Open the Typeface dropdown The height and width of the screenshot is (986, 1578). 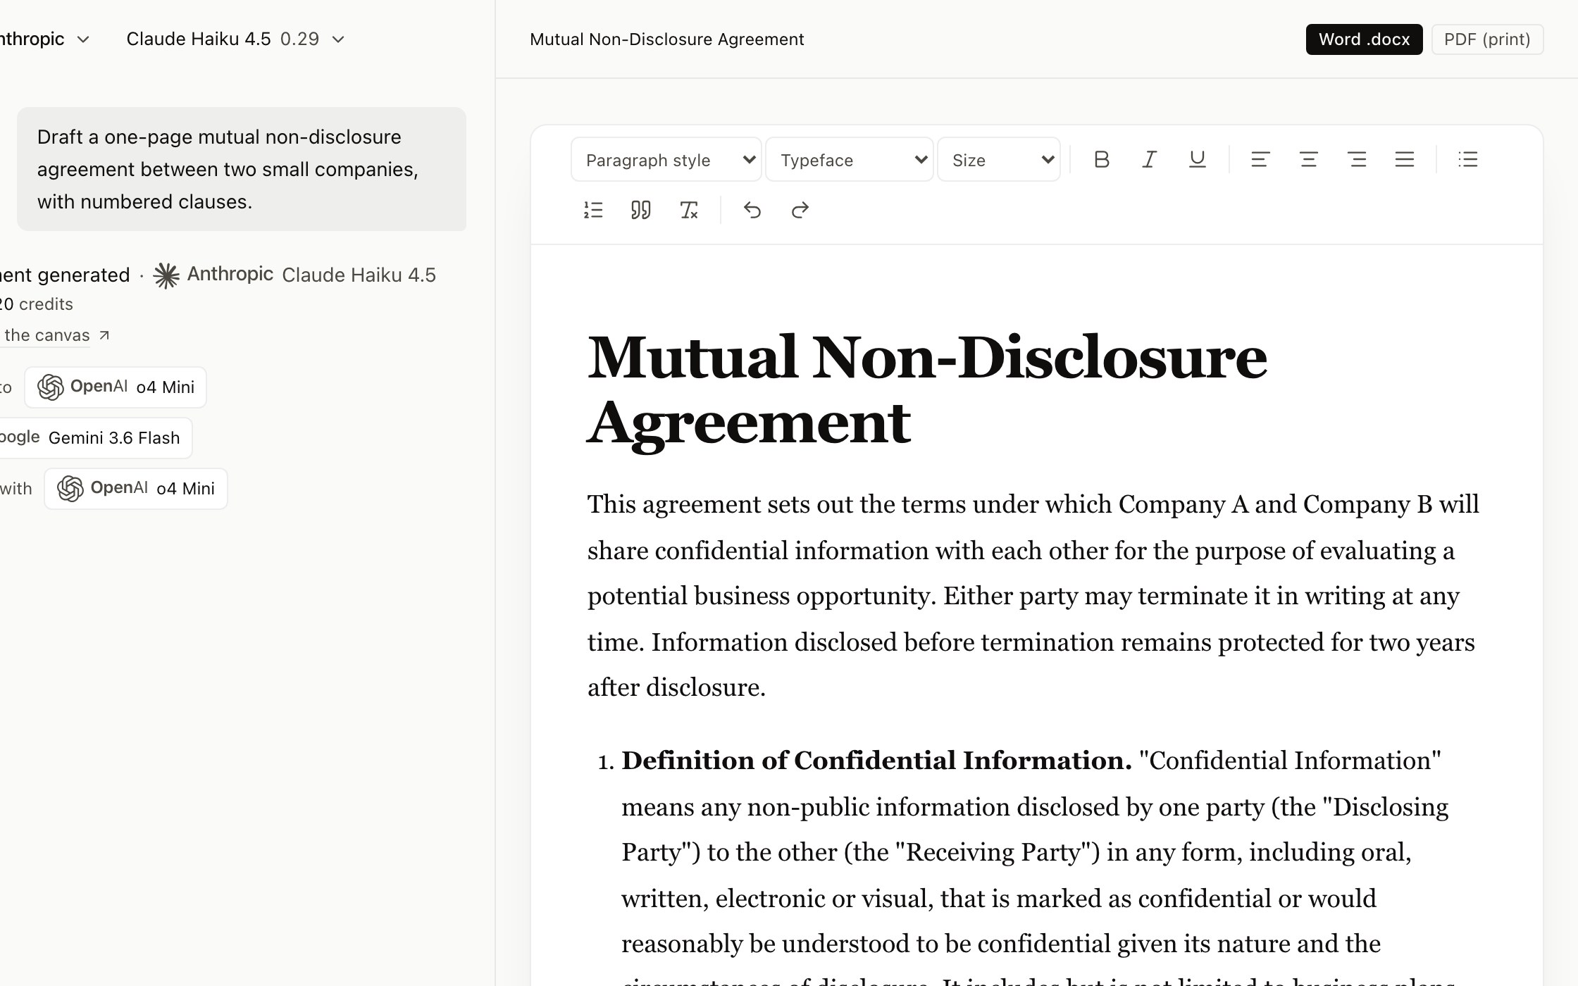[x=849, y=160]
